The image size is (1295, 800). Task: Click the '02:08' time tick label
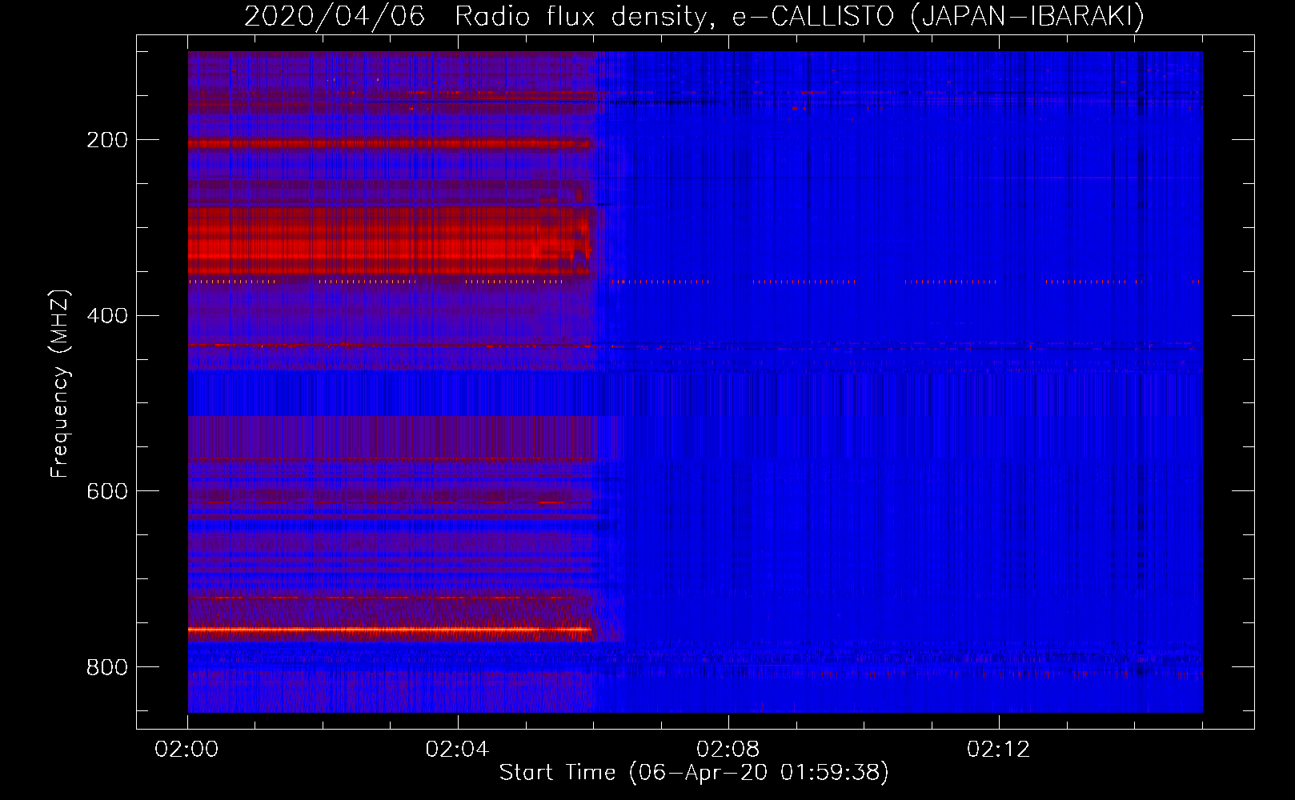coord(728,750)
